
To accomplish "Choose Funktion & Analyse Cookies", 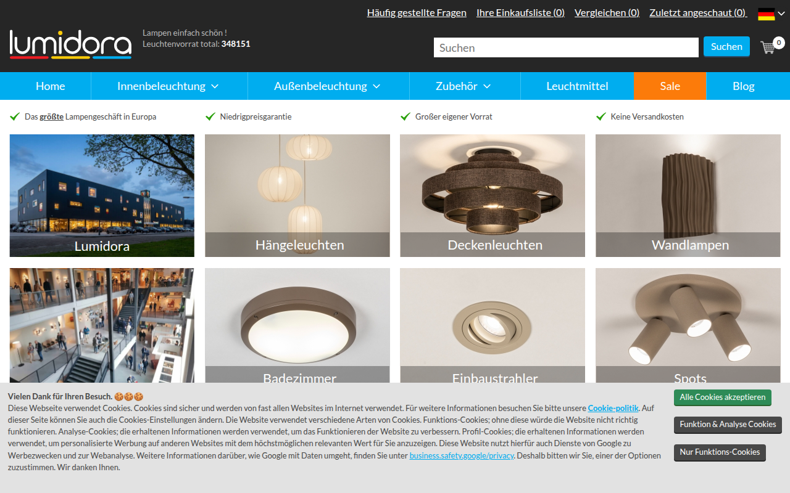I will [x=728, y=425].
